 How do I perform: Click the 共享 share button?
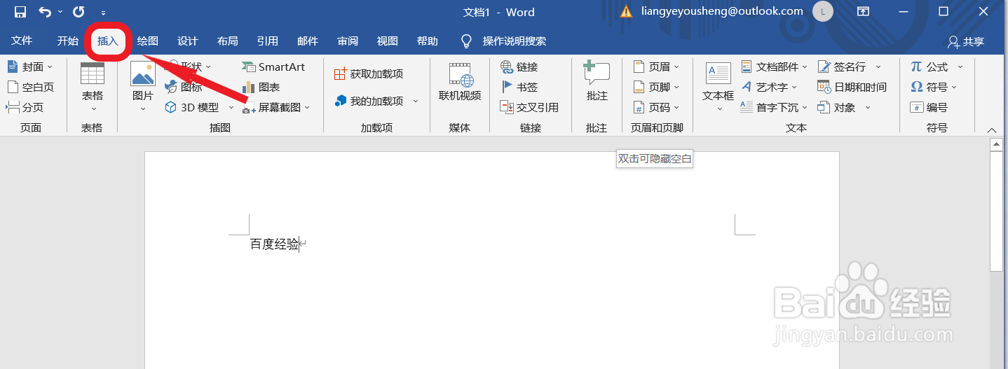(x=966, y=42)
